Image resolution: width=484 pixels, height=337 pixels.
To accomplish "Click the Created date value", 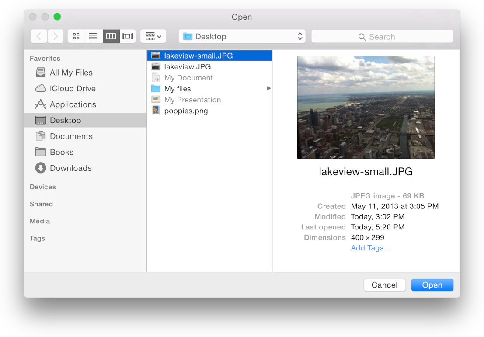I will [395, 206].
